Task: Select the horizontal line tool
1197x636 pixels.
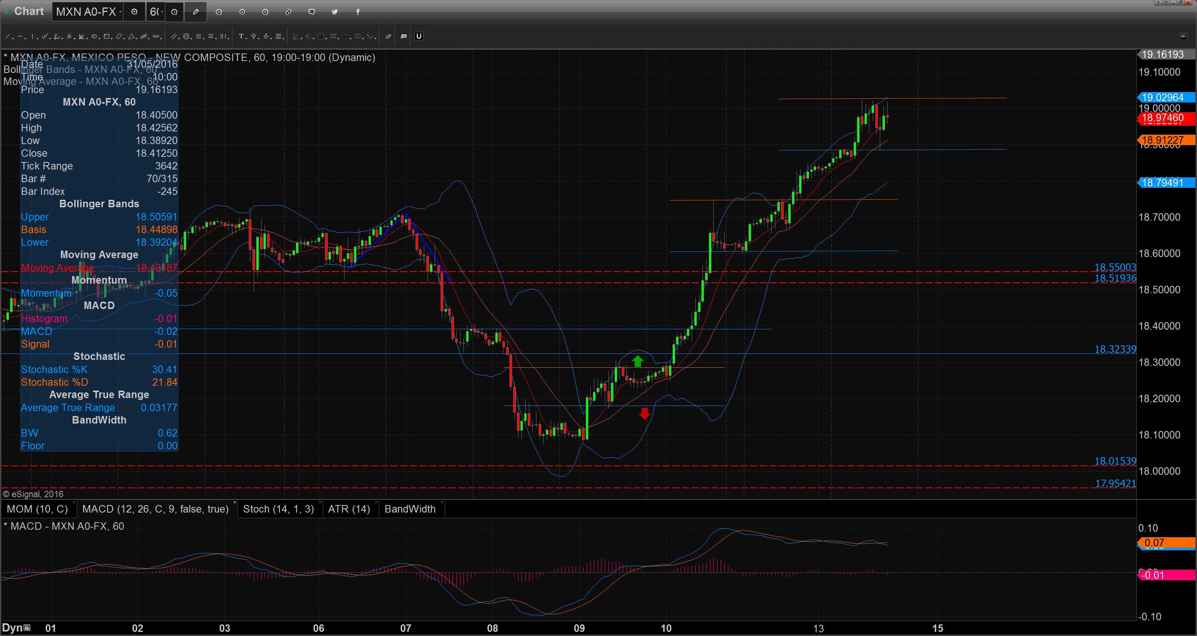Action: point(20,36)
